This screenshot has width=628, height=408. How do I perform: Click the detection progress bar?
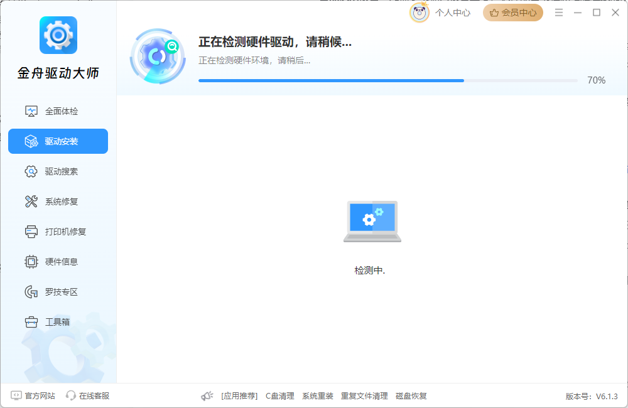[387, 80]
